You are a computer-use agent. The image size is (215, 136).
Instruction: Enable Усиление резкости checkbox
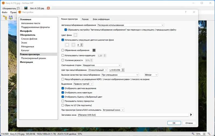(63, 60)
